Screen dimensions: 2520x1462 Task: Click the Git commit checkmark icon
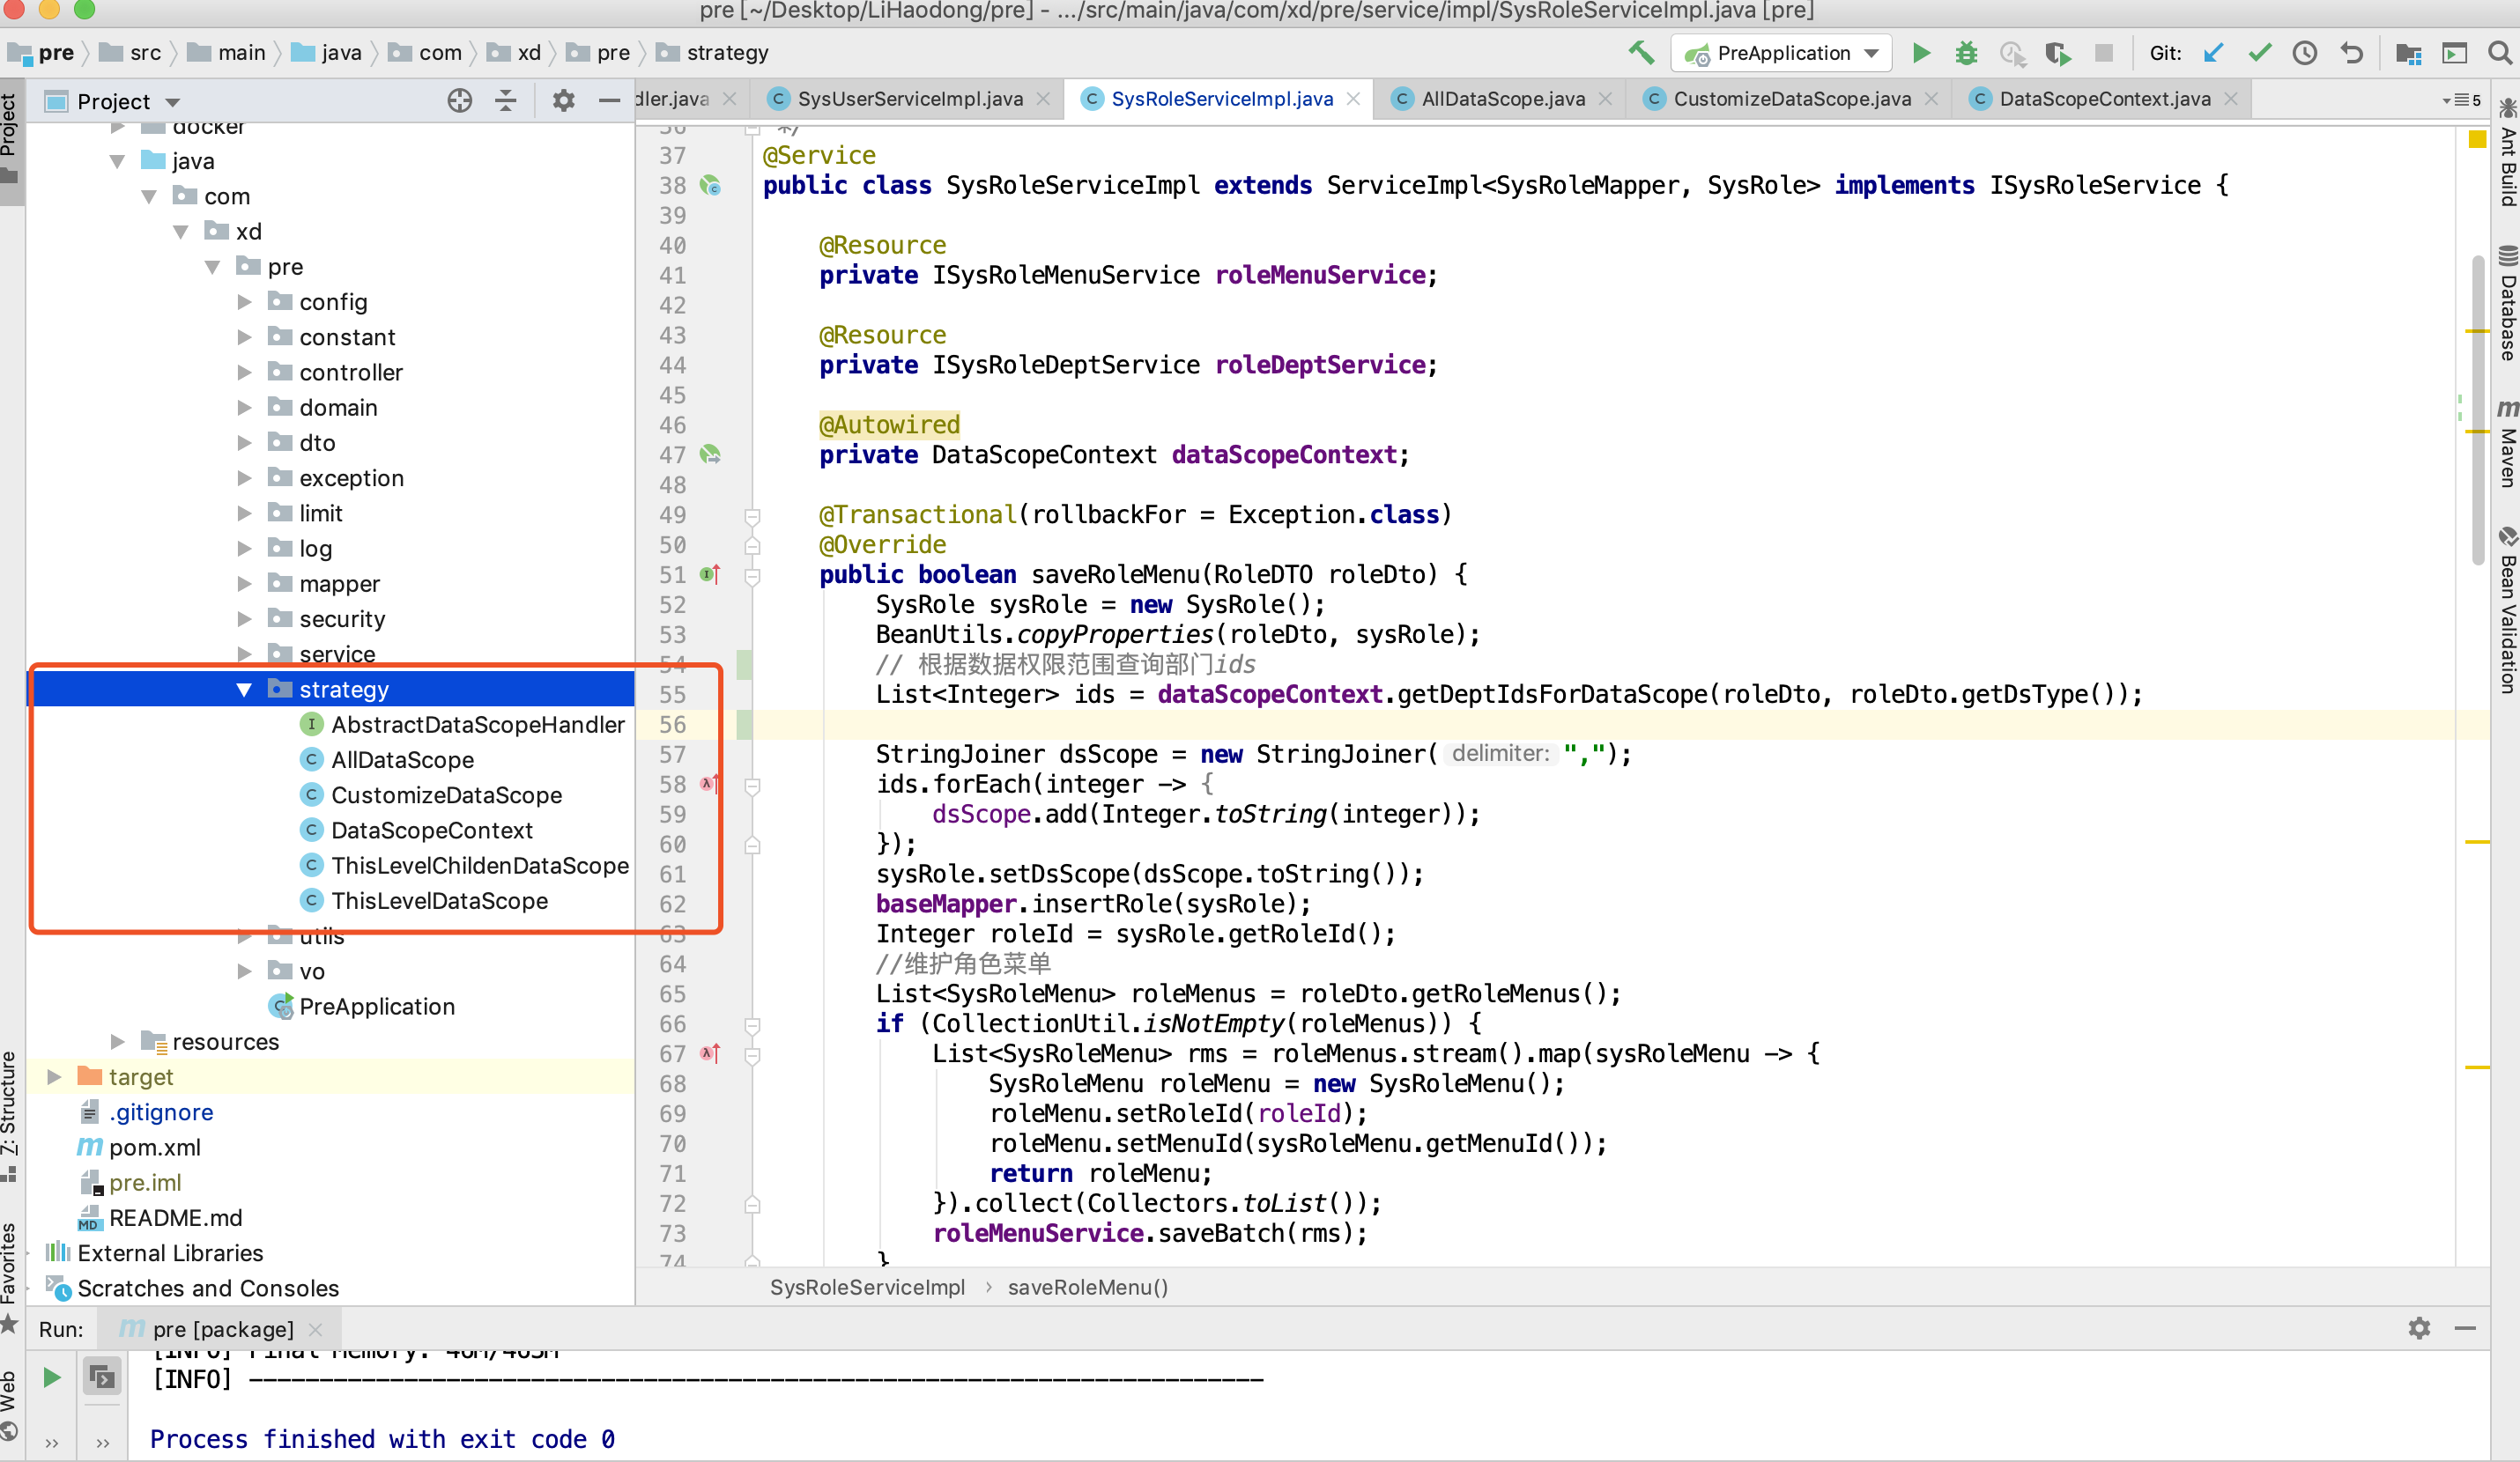[x=2260, y=53]
